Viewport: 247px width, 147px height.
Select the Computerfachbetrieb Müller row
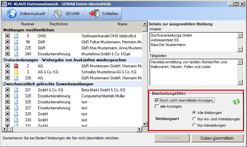tap(101, 96)
